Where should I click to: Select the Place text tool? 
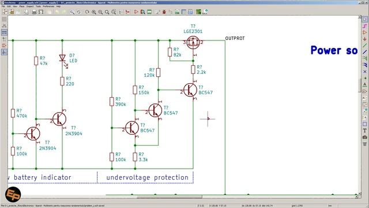pos(365,131)
